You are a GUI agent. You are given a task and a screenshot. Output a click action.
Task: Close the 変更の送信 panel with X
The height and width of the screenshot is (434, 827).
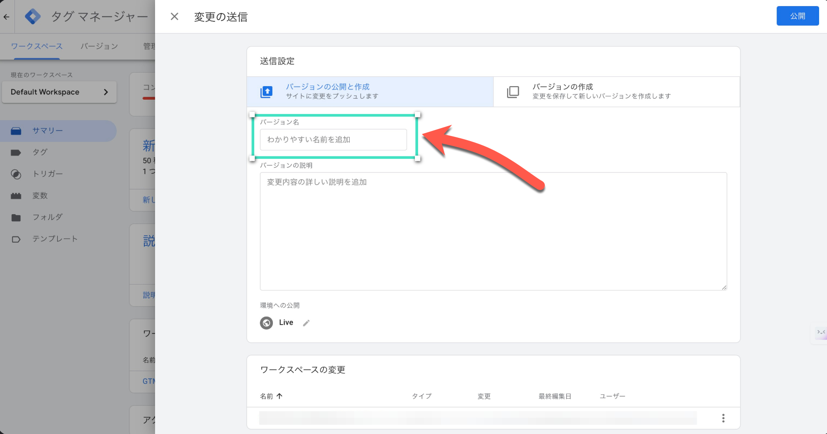(x=175, y=17)
